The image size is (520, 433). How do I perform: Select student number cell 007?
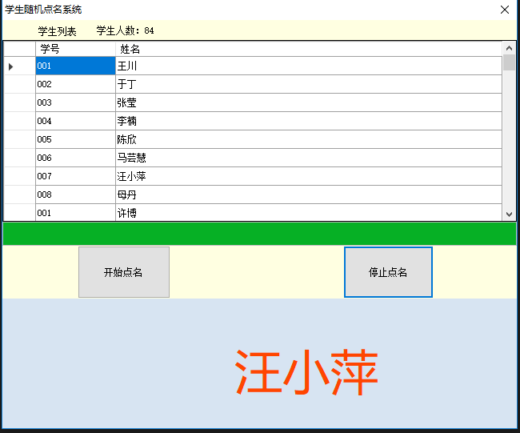click(75, 176)
